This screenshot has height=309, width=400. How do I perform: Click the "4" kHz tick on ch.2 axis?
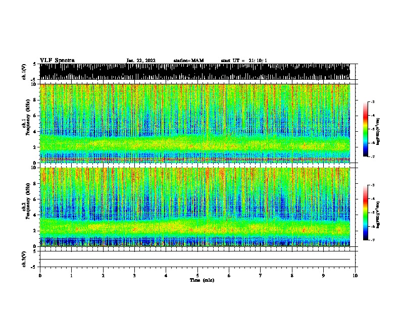tap(35, 215)
